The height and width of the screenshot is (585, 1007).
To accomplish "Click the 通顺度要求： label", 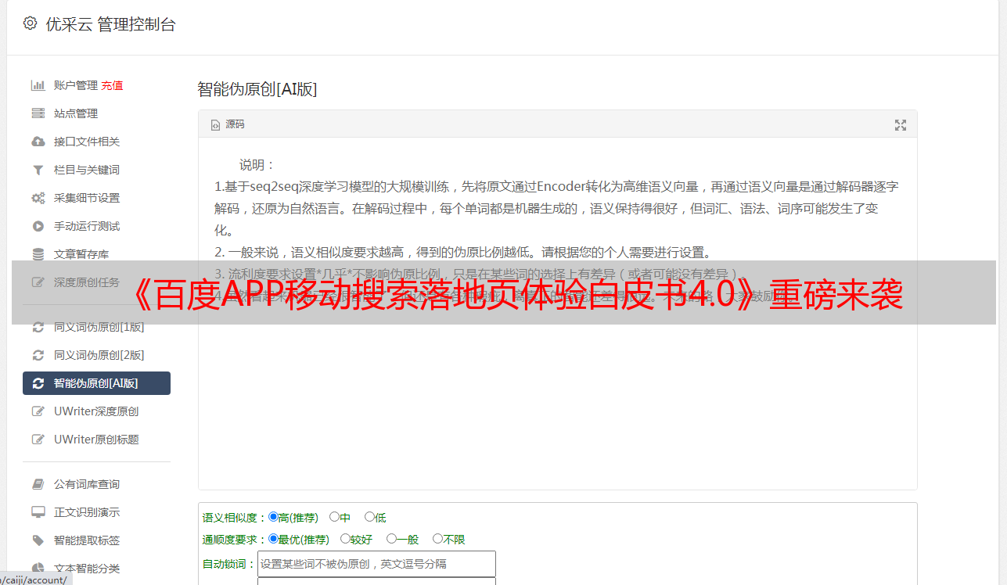I will 235,540.
